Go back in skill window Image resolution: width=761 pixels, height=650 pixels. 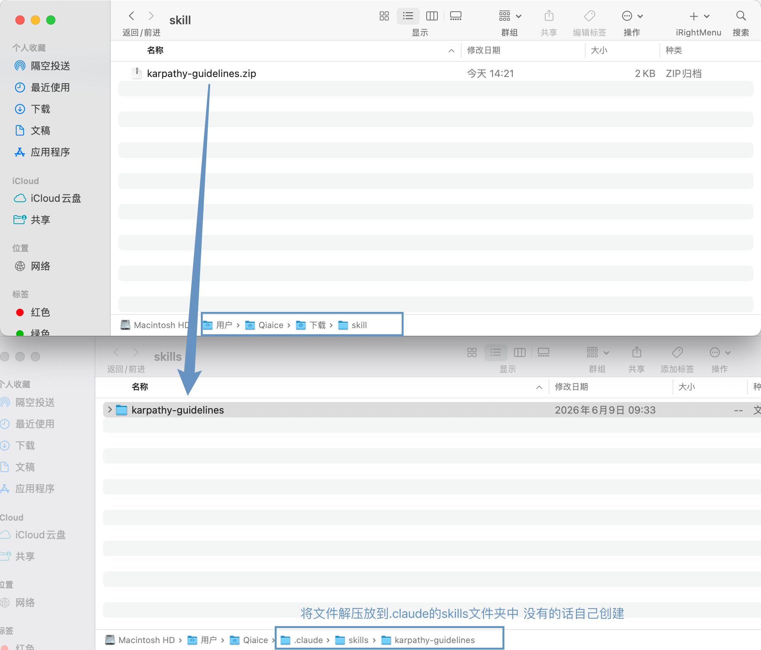coord(132,16)
